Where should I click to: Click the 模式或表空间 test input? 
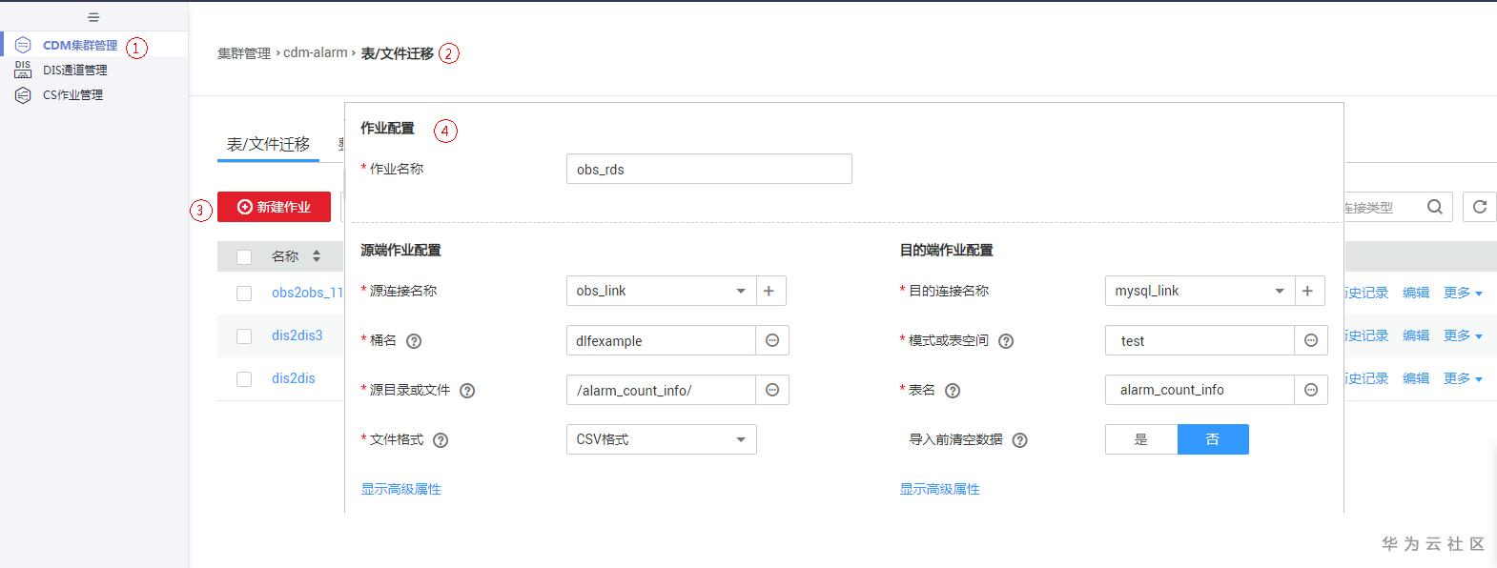click(1200, 340)
